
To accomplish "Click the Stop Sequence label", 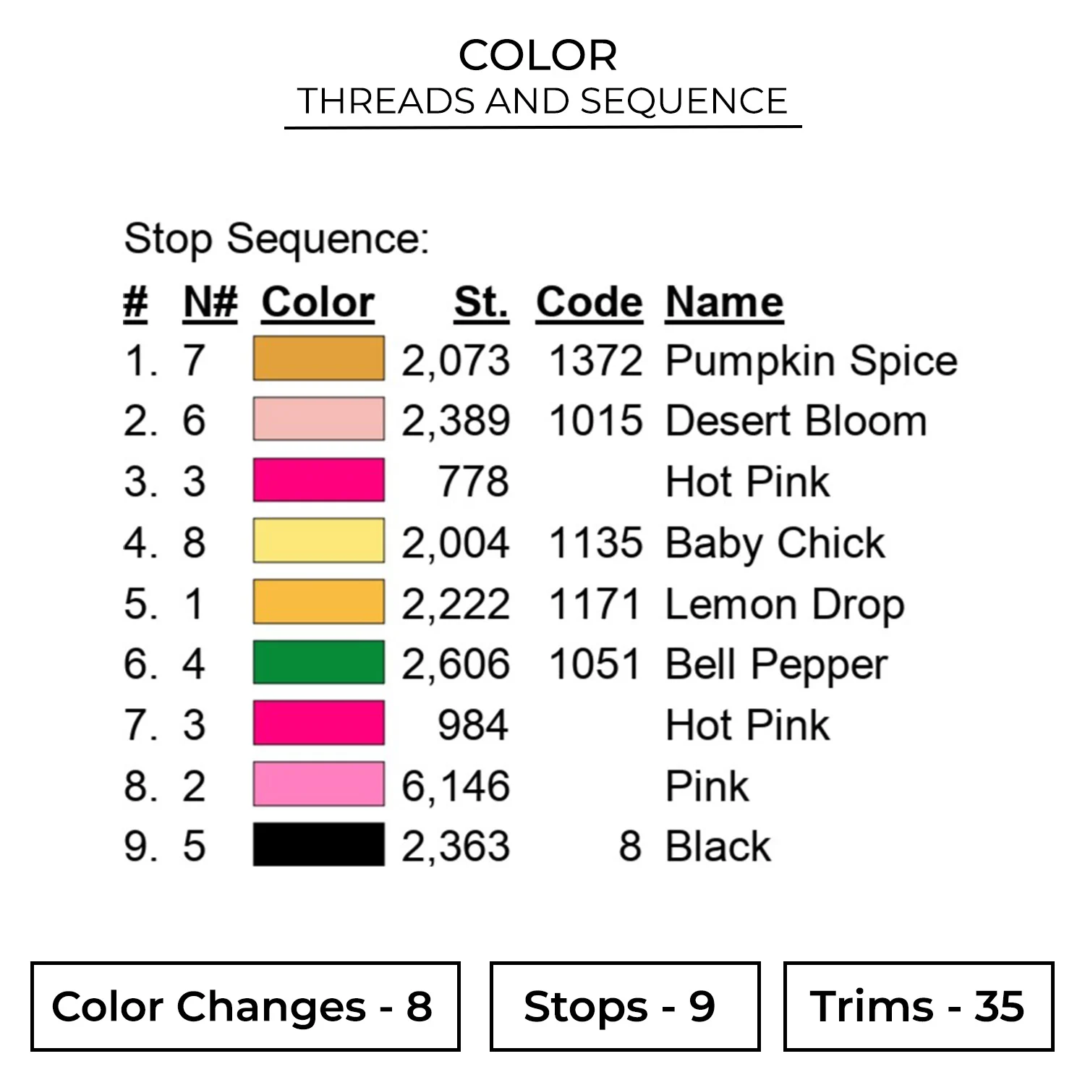I will (277, 239).
